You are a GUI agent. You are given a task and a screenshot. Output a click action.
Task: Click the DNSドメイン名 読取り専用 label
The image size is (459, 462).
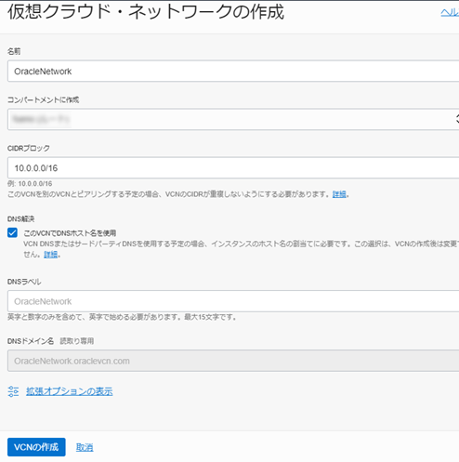tap(50, 341)
